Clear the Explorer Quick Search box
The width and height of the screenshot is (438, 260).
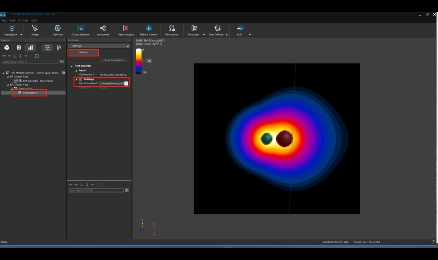(x=62, y=62)
